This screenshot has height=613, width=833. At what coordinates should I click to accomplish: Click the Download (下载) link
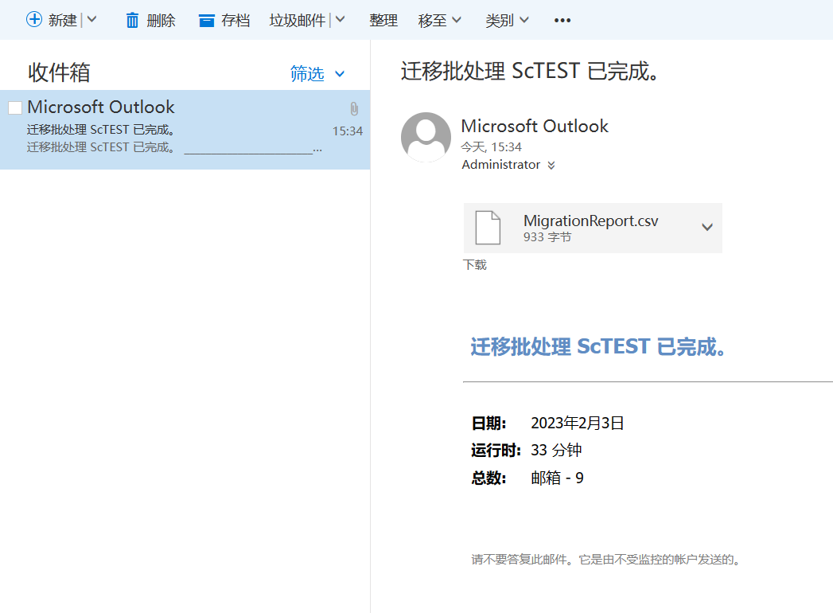(474, 265)
